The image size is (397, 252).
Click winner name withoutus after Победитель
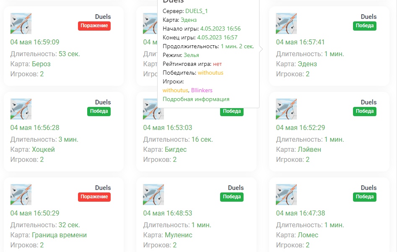pos(210,73)
